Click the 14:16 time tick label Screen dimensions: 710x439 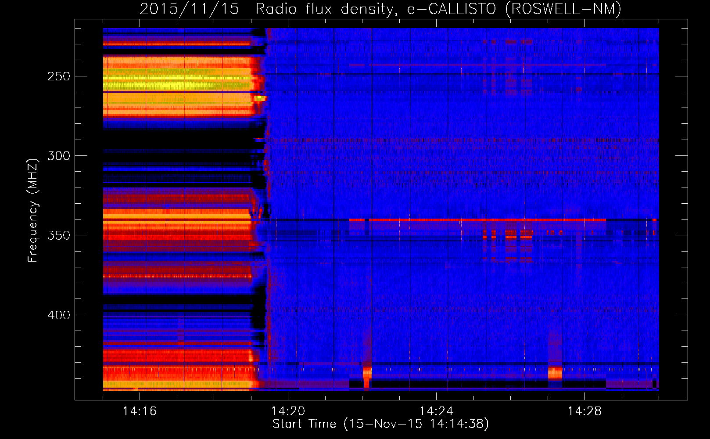[x=140, y=411]
